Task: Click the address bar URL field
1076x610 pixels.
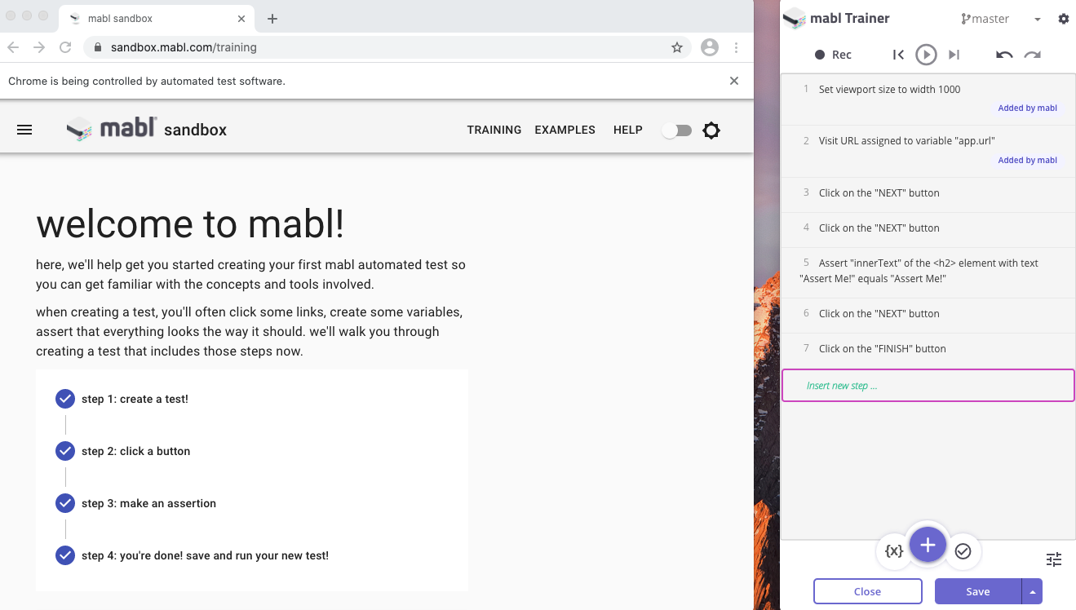Action: click(x=387, y=47)
